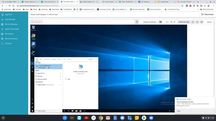216x121 pixels.
Task: Open Google Keep from Chrome OS shelf
Action: point(137,118)
